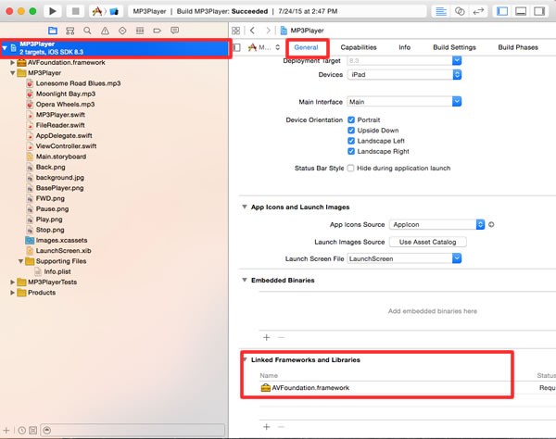556x439 pixels.
Task: Go back in editor history
Action: [252, 31]
